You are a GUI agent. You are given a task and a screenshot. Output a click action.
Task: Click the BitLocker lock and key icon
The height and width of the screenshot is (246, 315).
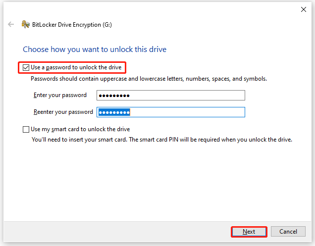(x=26, y=24)
